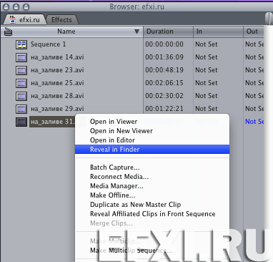The width and height of the screenshot is (273, 262).
Task: Click clip icon for на_заливе 28.avi
Action: (21, 96)
